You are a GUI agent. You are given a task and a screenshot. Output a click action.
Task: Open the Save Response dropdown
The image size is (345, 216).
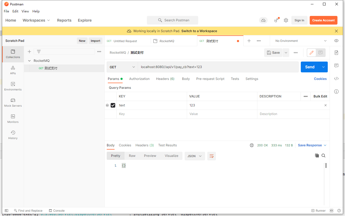[x=312, y=145]
